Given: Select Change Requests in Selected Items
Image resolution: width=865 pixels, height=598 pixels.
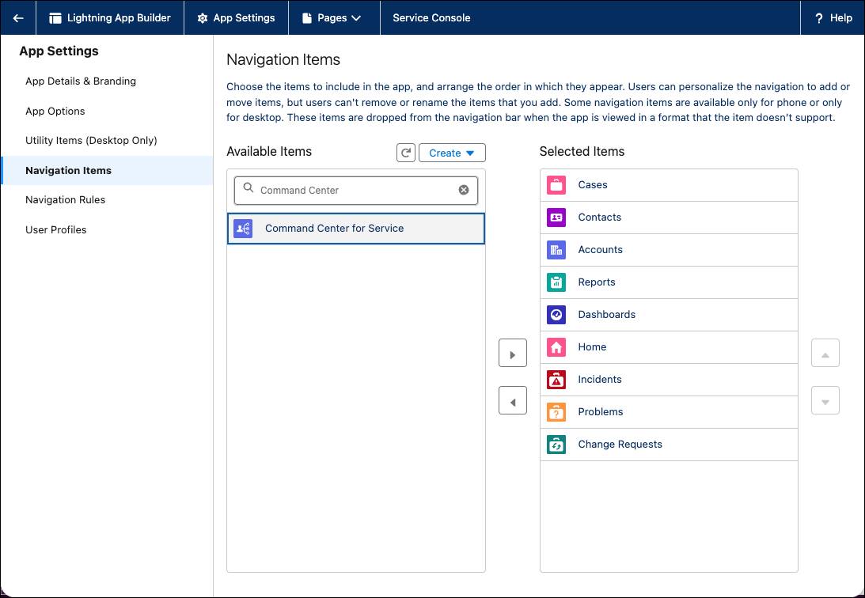Looking at the screenshot, I should tap(669, 445).
